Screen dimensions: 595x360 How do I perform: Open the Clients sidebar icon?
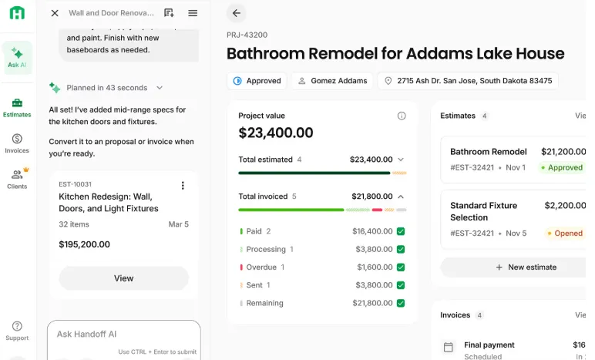[x=17, y=179]
